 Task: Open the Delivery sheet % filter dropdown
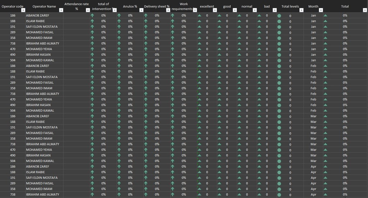(168, 10)
